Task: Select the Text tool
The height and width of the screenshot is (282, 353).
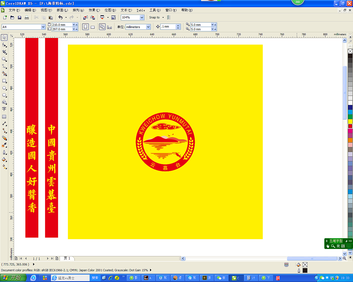Action: pyautogui.click(x=4, y=109)
